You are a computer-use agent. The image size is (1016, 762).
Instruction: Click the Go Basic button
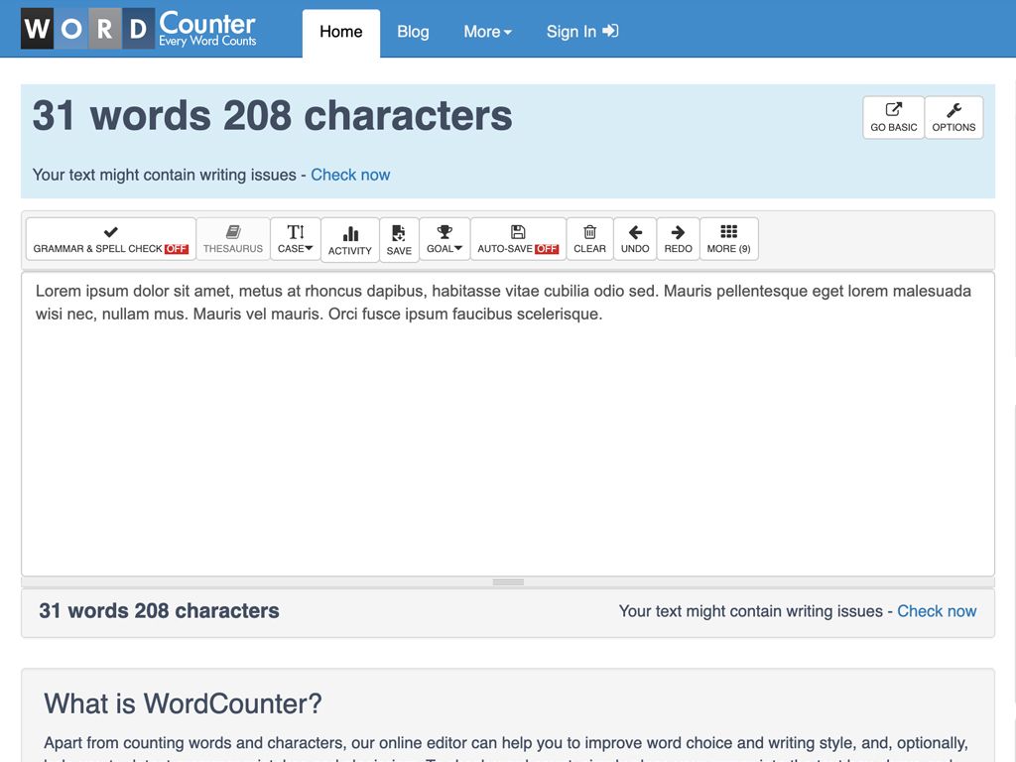click(x=894, y=117)
